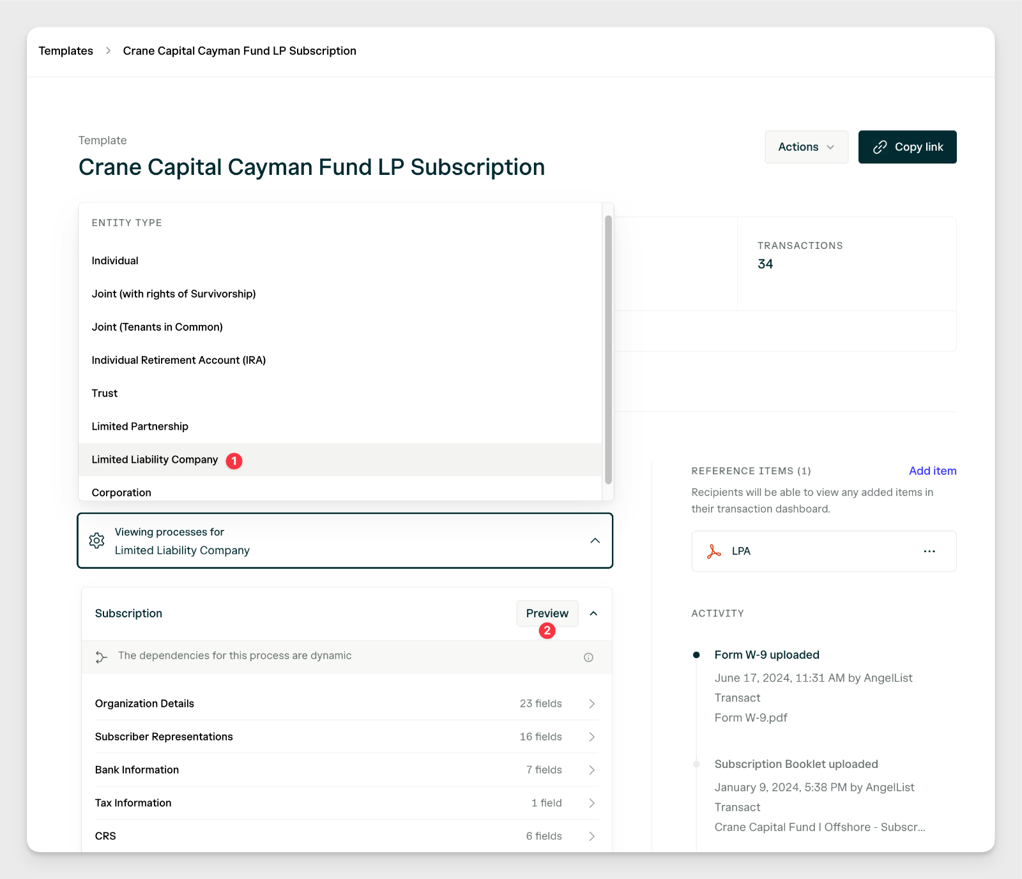Expand CRS section chevron
This screenshot has width=1022, height=879.
click(x=592, y=836)
